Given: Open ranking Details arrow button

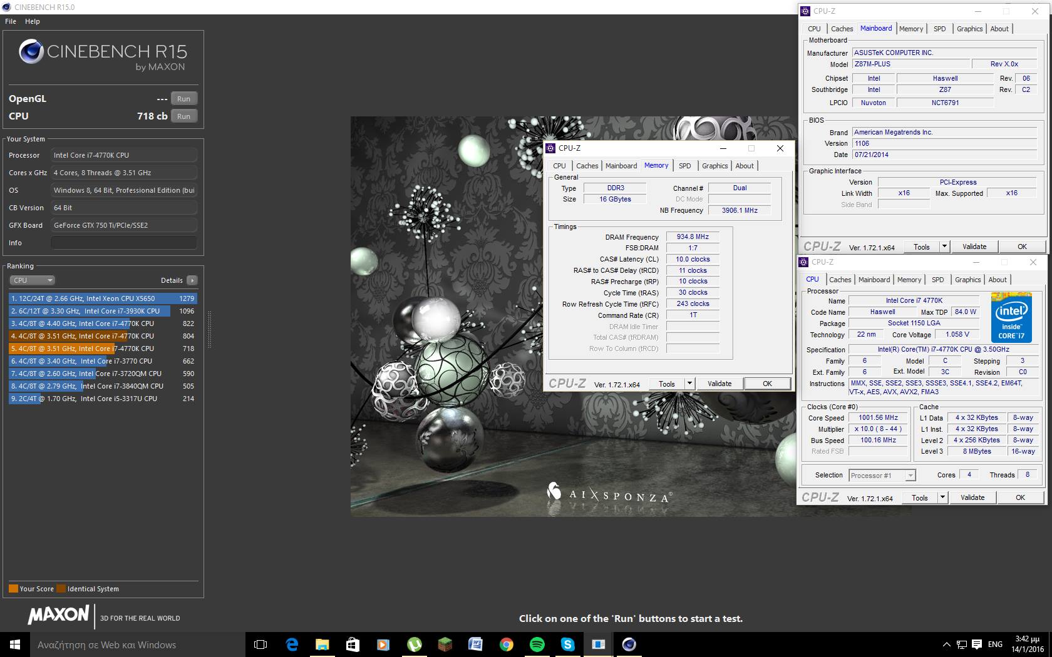Looking at the screenshot, I should click(x=192, y=280).
